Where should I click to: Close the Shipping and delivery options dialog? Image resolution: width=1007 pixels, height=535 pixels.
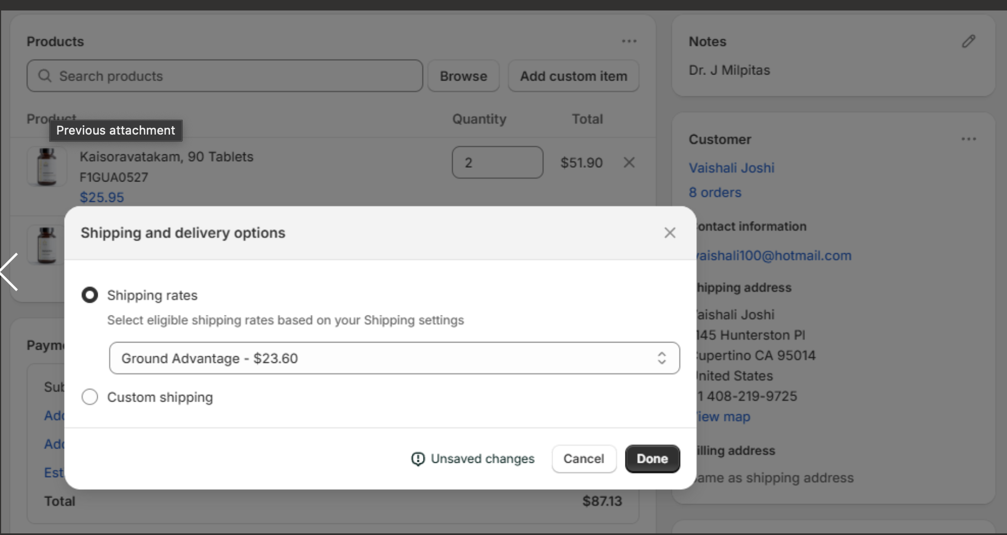click(x=670, y=233)
